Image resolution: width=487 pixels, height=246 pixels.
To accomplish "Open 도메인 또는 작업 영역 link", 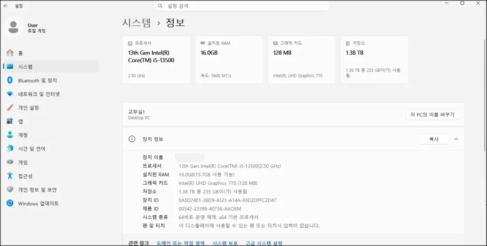I will [x=180, y=243].
